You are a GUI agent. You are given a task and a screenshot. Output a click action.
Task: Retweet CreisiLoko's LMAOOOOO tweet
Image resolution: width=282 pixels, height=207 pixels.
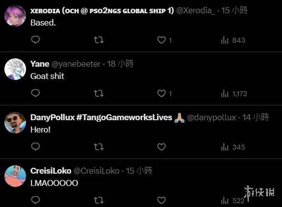coord(99,200)
